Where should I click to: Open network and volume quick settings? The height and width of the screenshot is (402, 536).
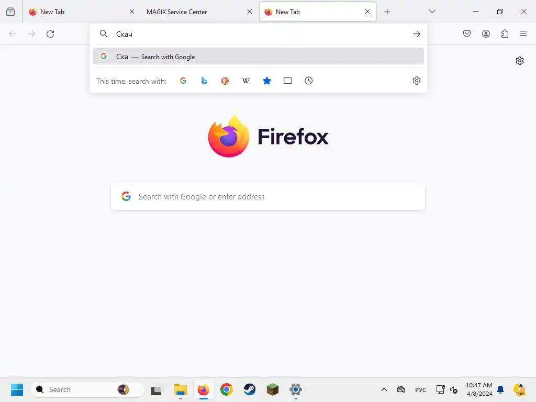click(447, 389)
